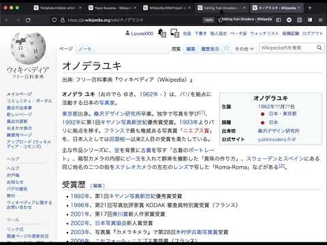Viewport: 327px width, 245px height.
Task: Open the 履歴表示 history tab
Action: tap(210, 49)
